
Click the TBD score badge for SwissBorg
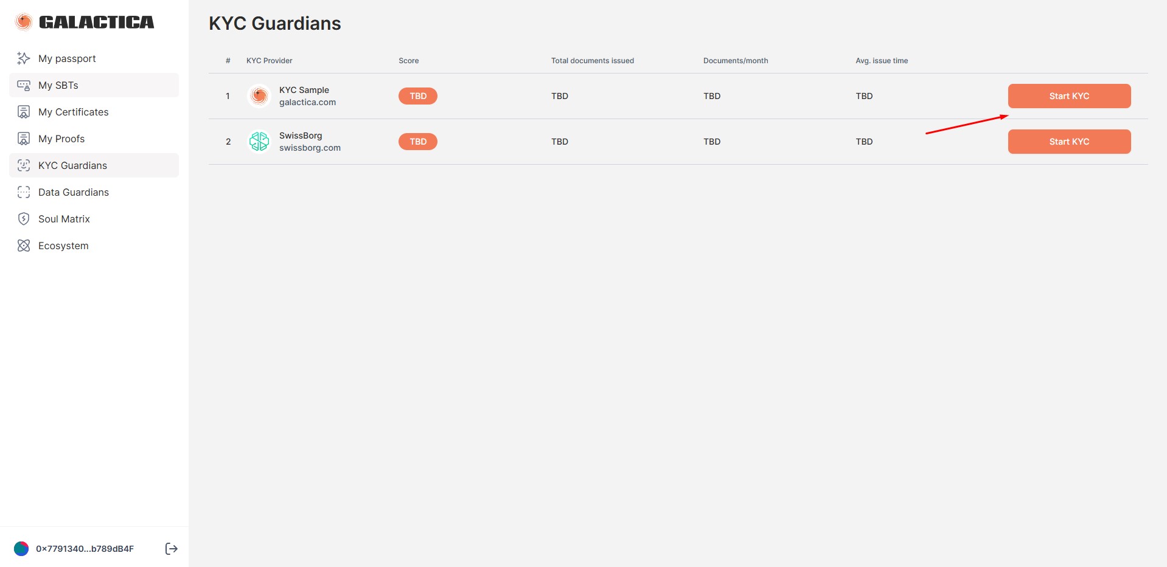pyautogui.click(x=418, y=142)
